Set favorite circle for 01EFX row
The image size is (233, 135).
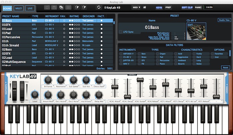pos(64,25)
